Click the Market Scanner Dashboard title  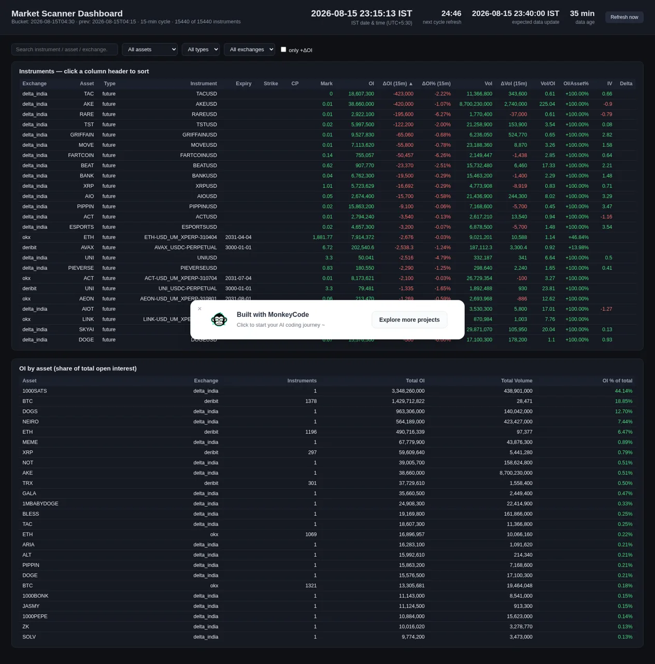click(x=67, y=13)
